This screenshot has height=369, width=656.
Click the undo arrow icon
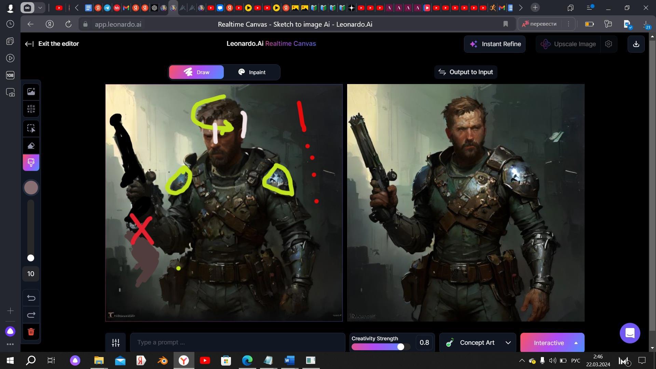click(31, 298)
